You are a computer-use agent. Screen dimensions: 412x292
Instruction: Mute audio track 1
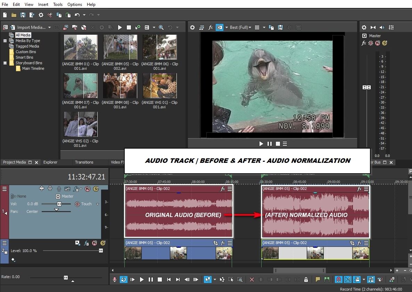point(88,189)
